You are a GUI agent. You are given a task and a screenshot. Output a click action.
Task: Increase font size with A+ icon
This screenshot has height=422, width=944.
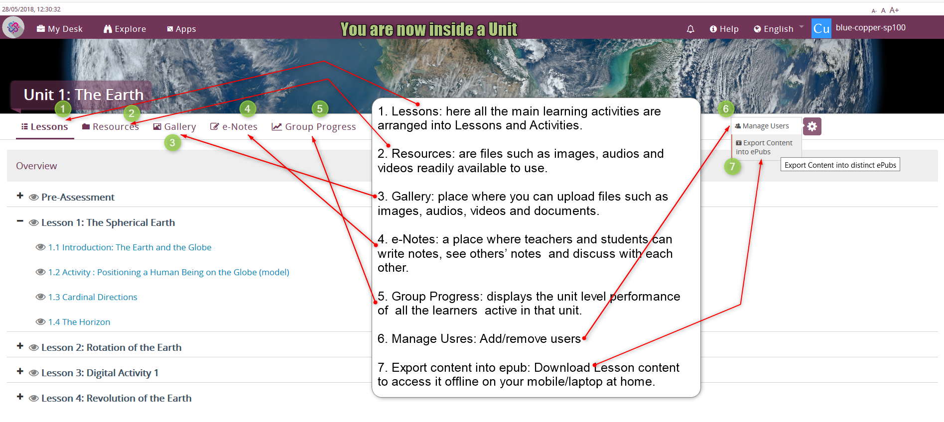(x=894, y=10)
